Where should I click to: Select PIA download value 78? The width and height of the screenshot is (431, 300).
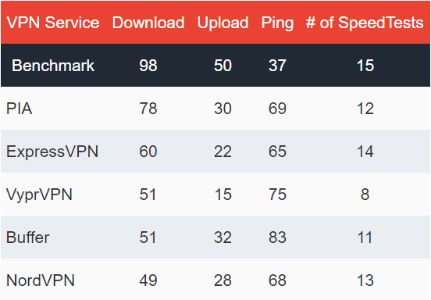point(148,109)
